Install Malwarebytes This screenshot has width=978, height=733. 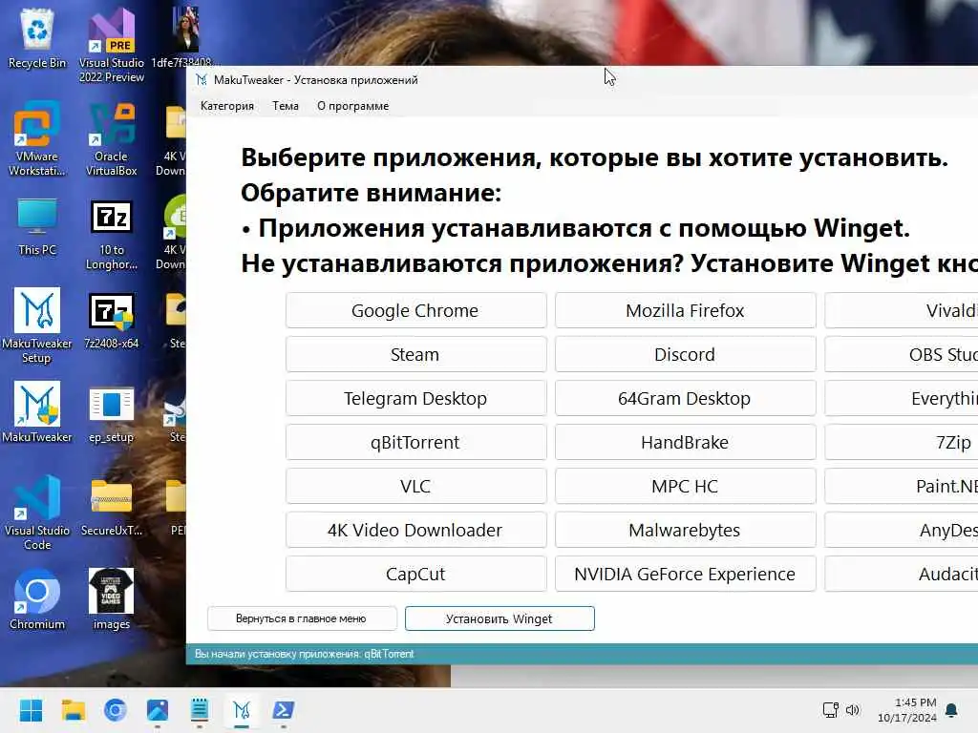coord(686,530)
